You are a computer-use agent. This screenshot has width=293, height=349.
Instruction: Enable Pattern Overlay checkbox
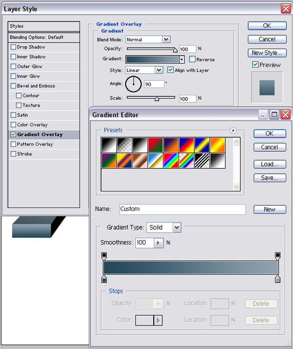(x=13, y=144)
